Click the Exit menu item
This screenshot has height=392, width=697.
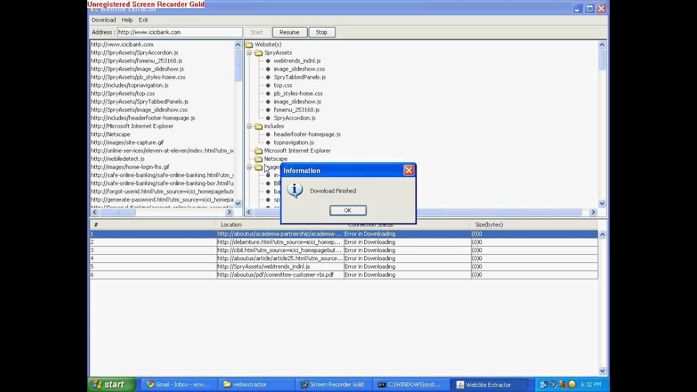[143, 20]
